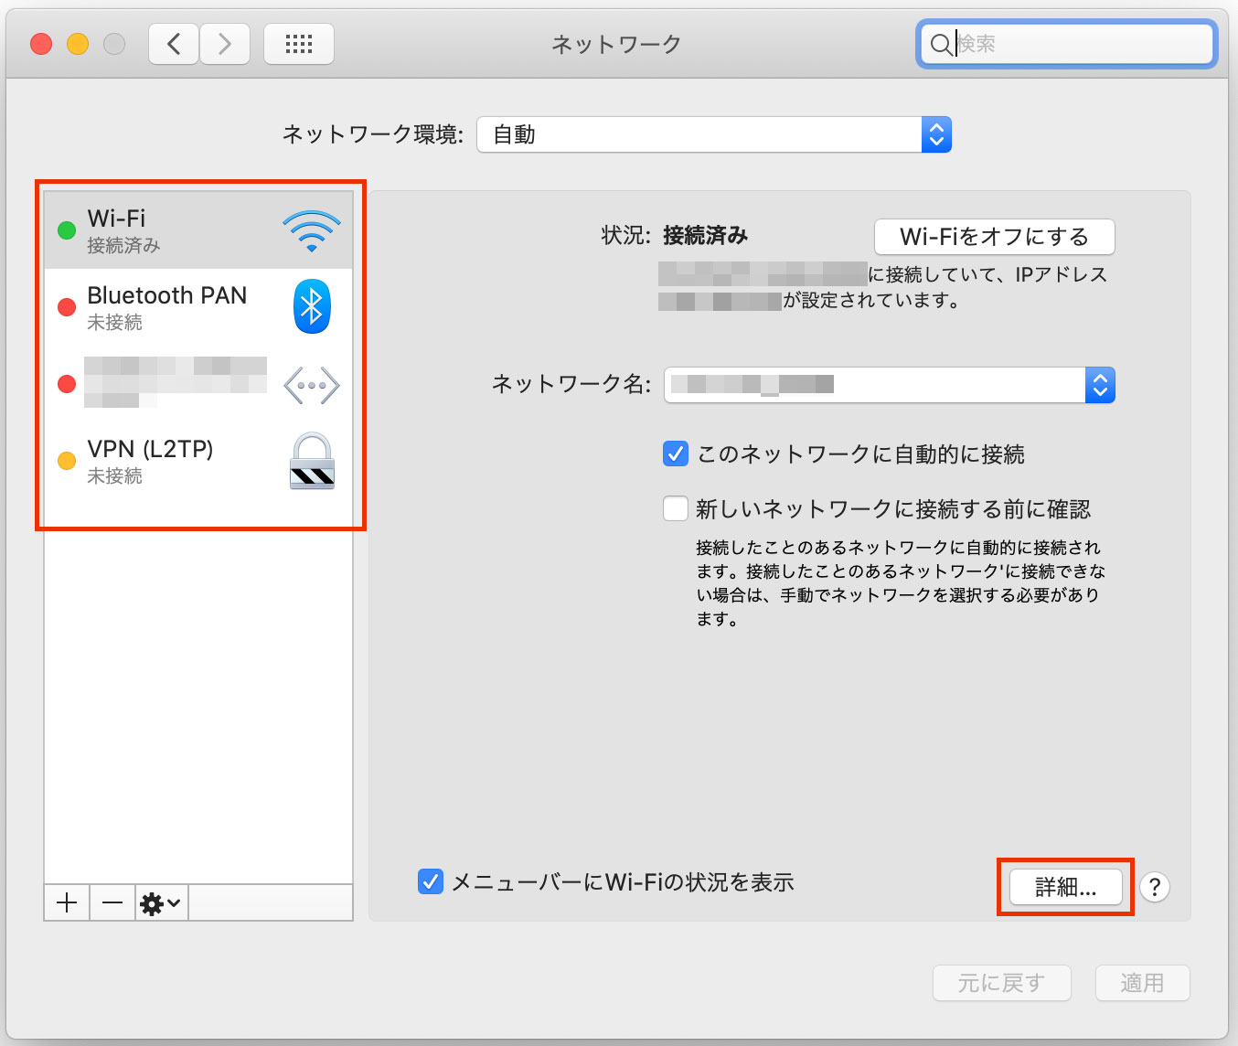This screenshot has width=1238, height=1046.
Task: Open the ネットワーク名 network name dropdown
Action: tap(890, 385)
